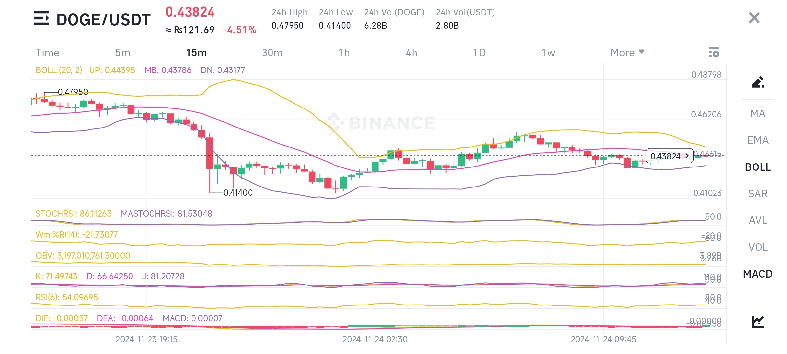Turn on the SAR indicator
The width and height of the screenshot is (787, 354).
757,194
